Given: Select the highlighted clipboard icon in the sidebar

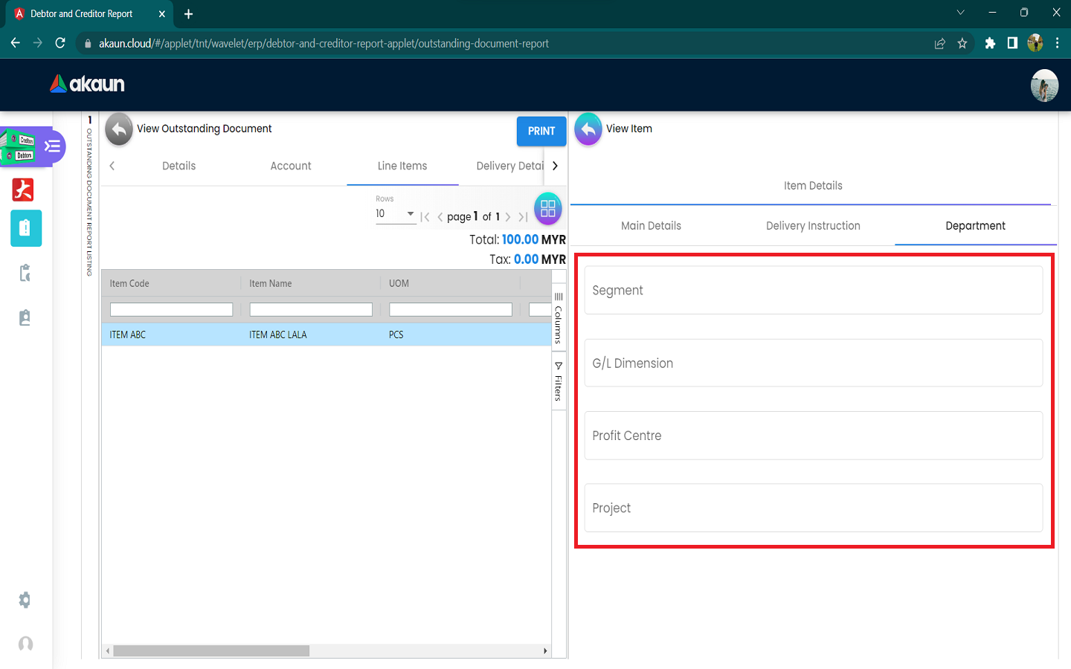Looking at the screenshot, I should coord(26,228).
